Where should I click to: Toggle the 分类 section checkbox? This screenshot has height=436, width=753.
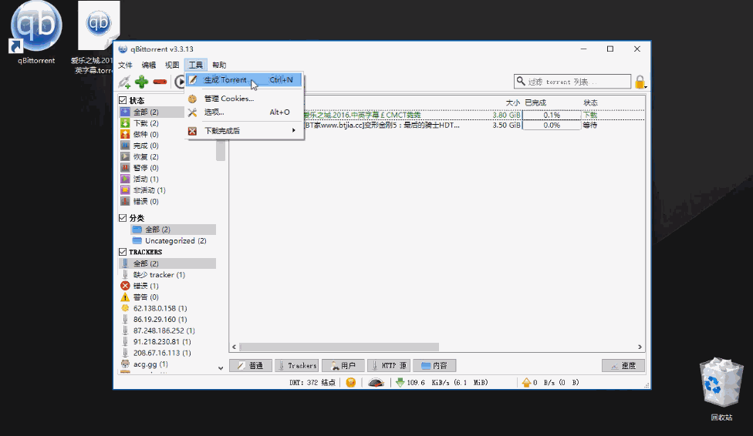click(123, 218)
